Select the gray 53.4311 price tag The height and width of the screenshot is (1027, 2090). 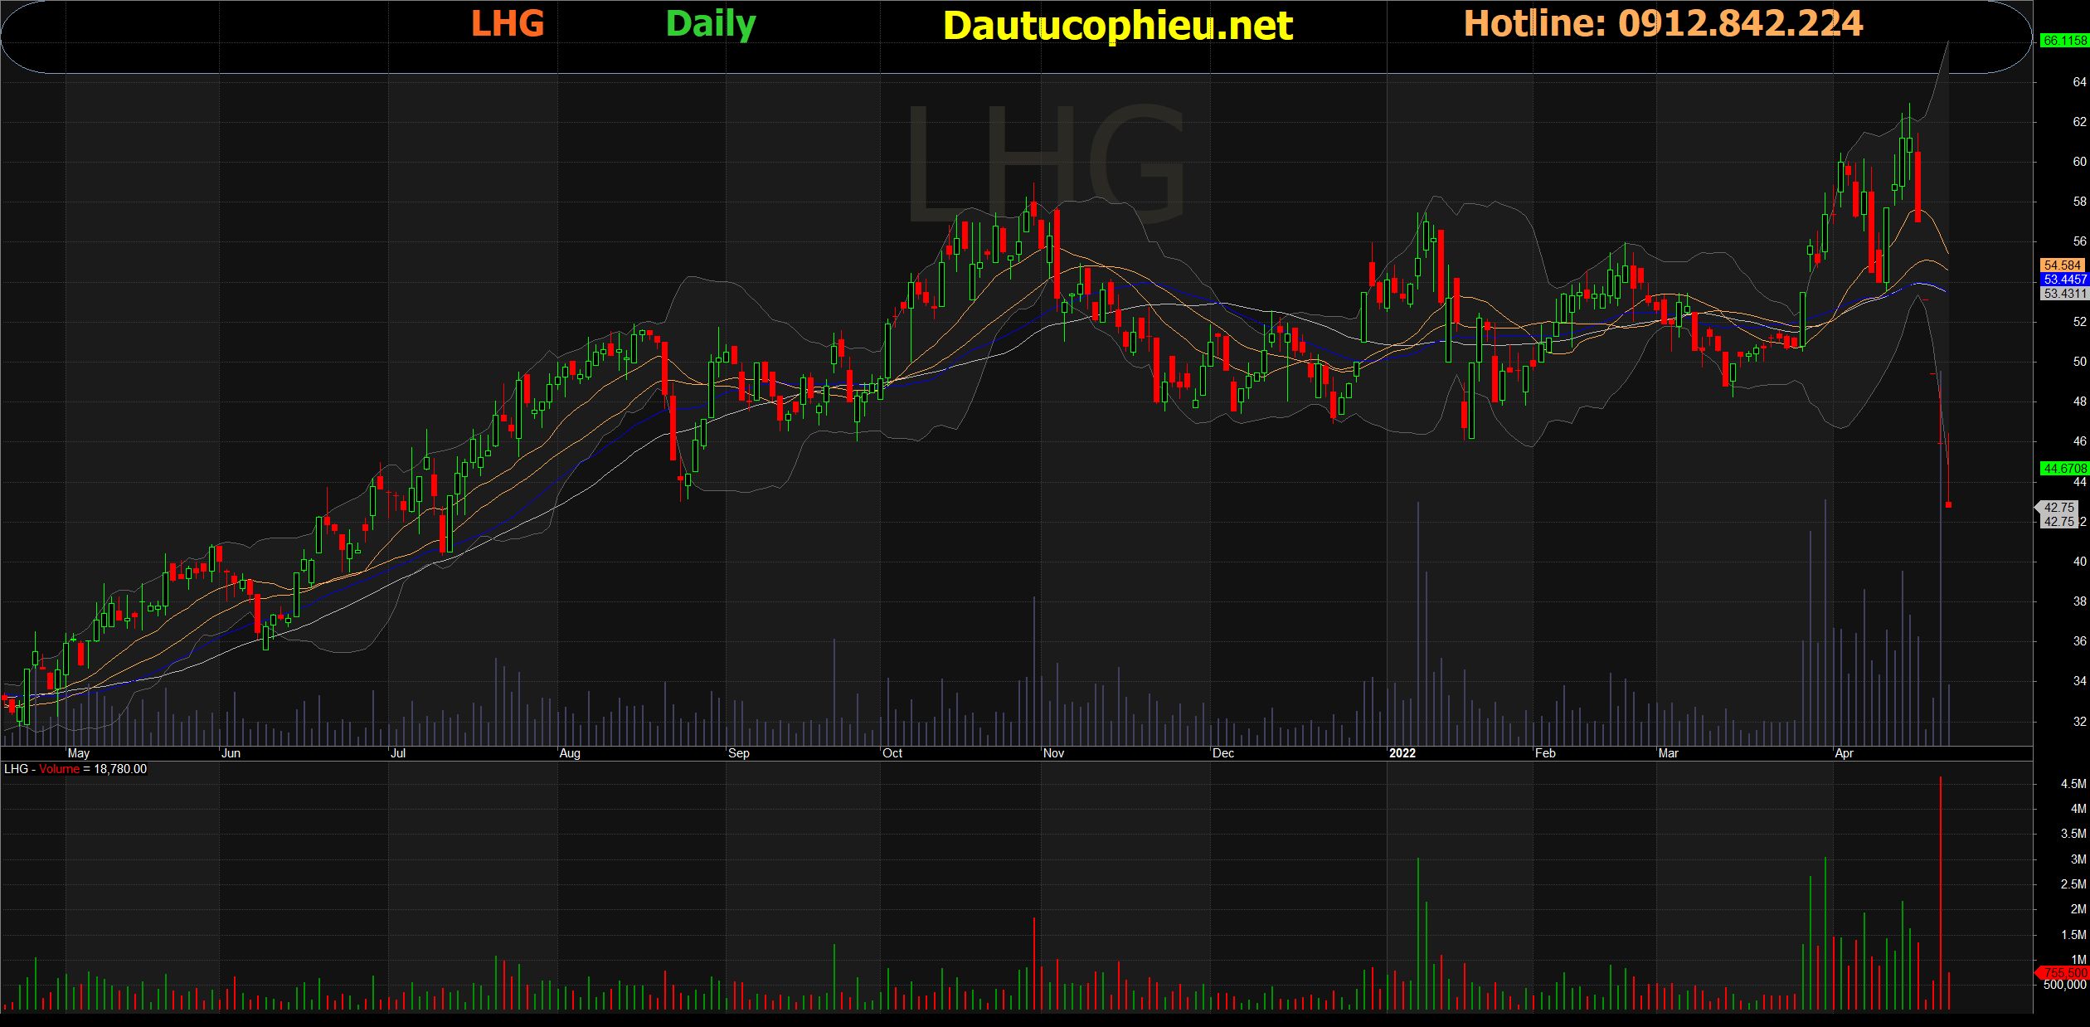click(2063, 294)
